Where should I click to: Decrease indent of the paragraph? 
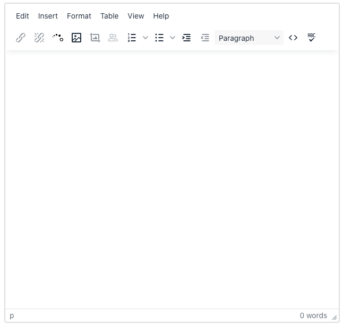point(205,38)
